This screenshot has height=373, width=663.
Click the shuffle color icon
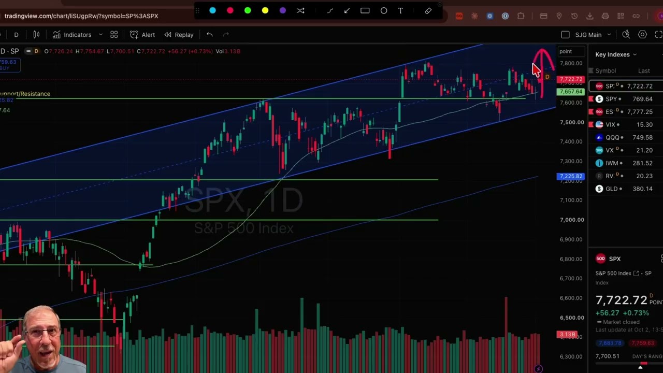300,10
